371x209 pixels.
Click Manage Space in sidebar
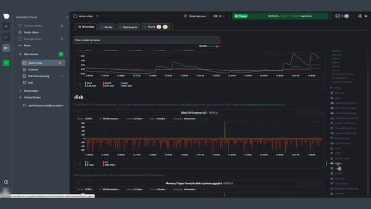(32, 39)
